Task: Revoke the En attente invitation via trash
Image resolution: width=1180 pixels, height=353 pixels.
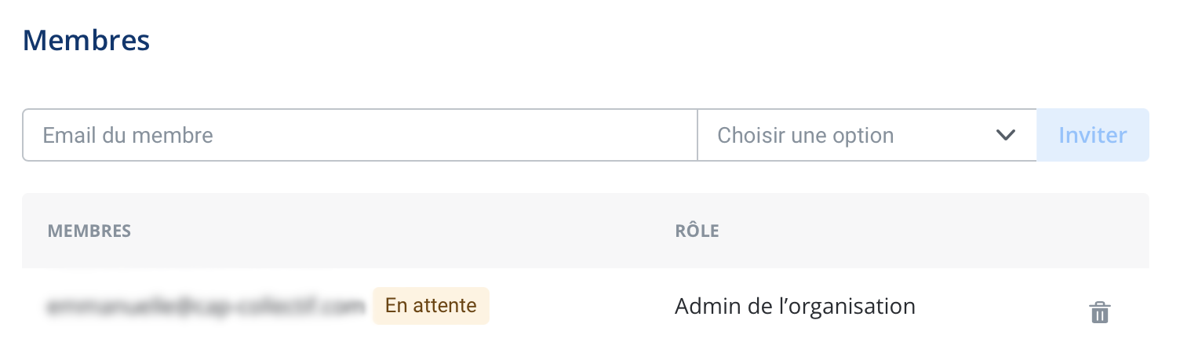Action: tap(1100, 312)
